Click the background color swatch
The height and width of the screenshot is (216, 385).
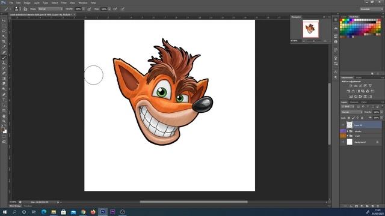5,131
